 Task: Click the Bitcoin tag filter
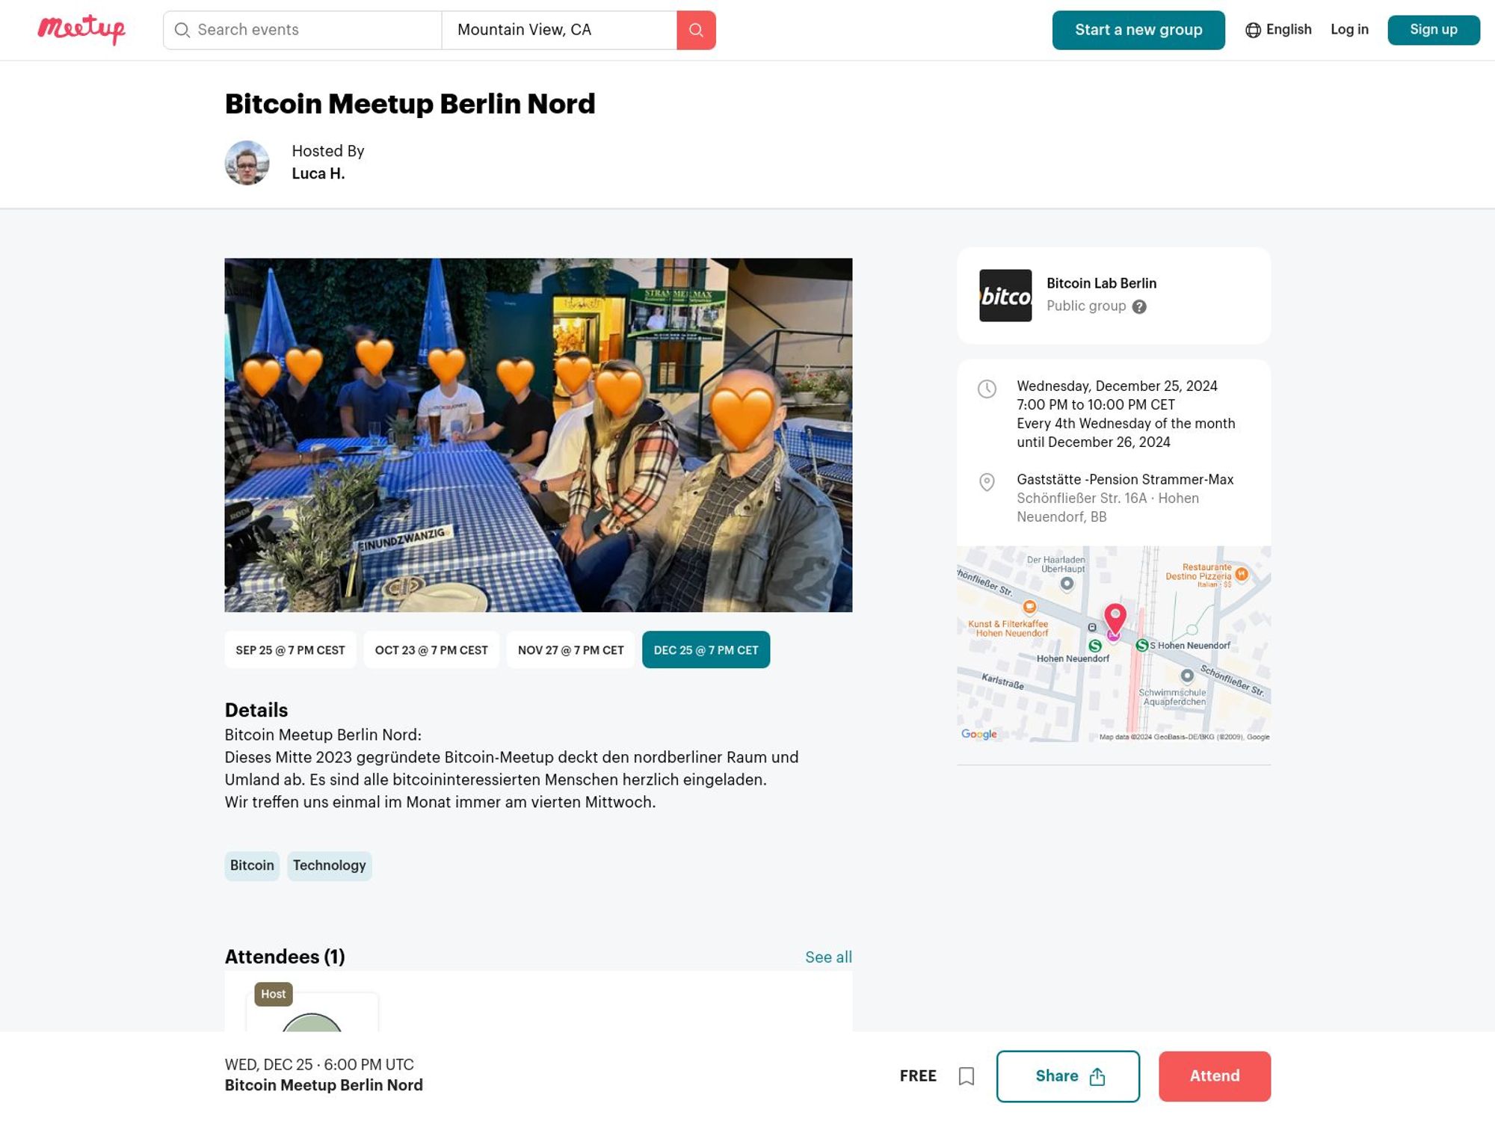[252, 865]
